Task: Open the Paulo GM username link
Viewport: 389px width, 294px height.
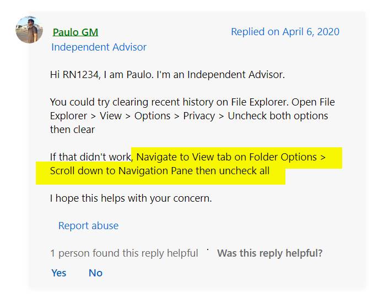Action: [75, 32]
